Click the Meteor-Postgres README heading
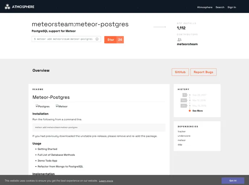Image resolution: width=249 pixels, height=185 pixels. coord(51,97)
